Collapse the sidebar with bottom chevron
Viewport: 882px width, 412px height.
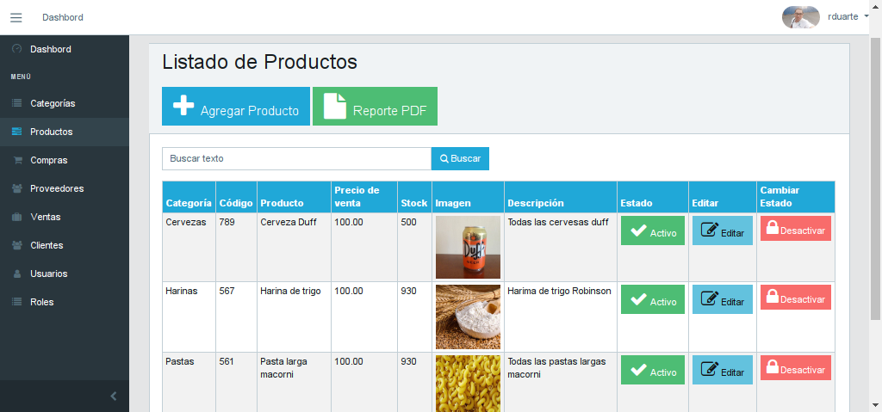[113, 397]
